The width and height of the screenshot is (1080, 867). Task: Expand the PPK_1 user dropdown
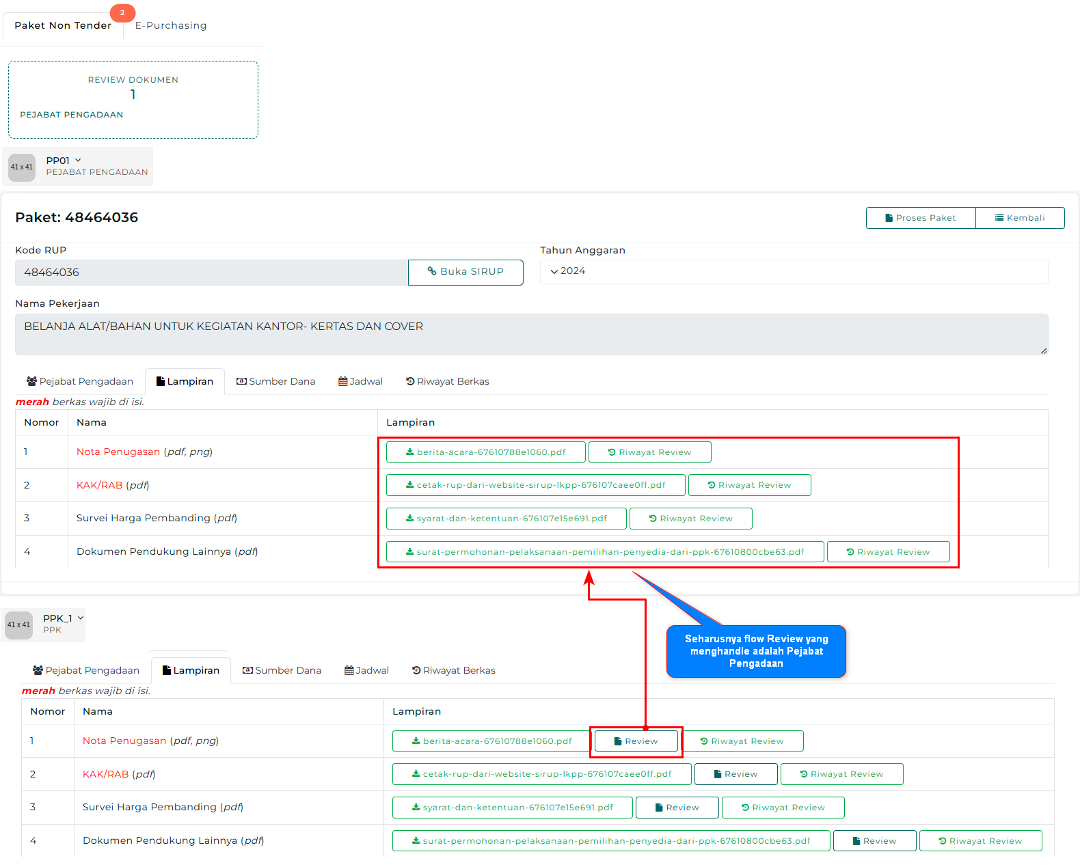[81, 618]
